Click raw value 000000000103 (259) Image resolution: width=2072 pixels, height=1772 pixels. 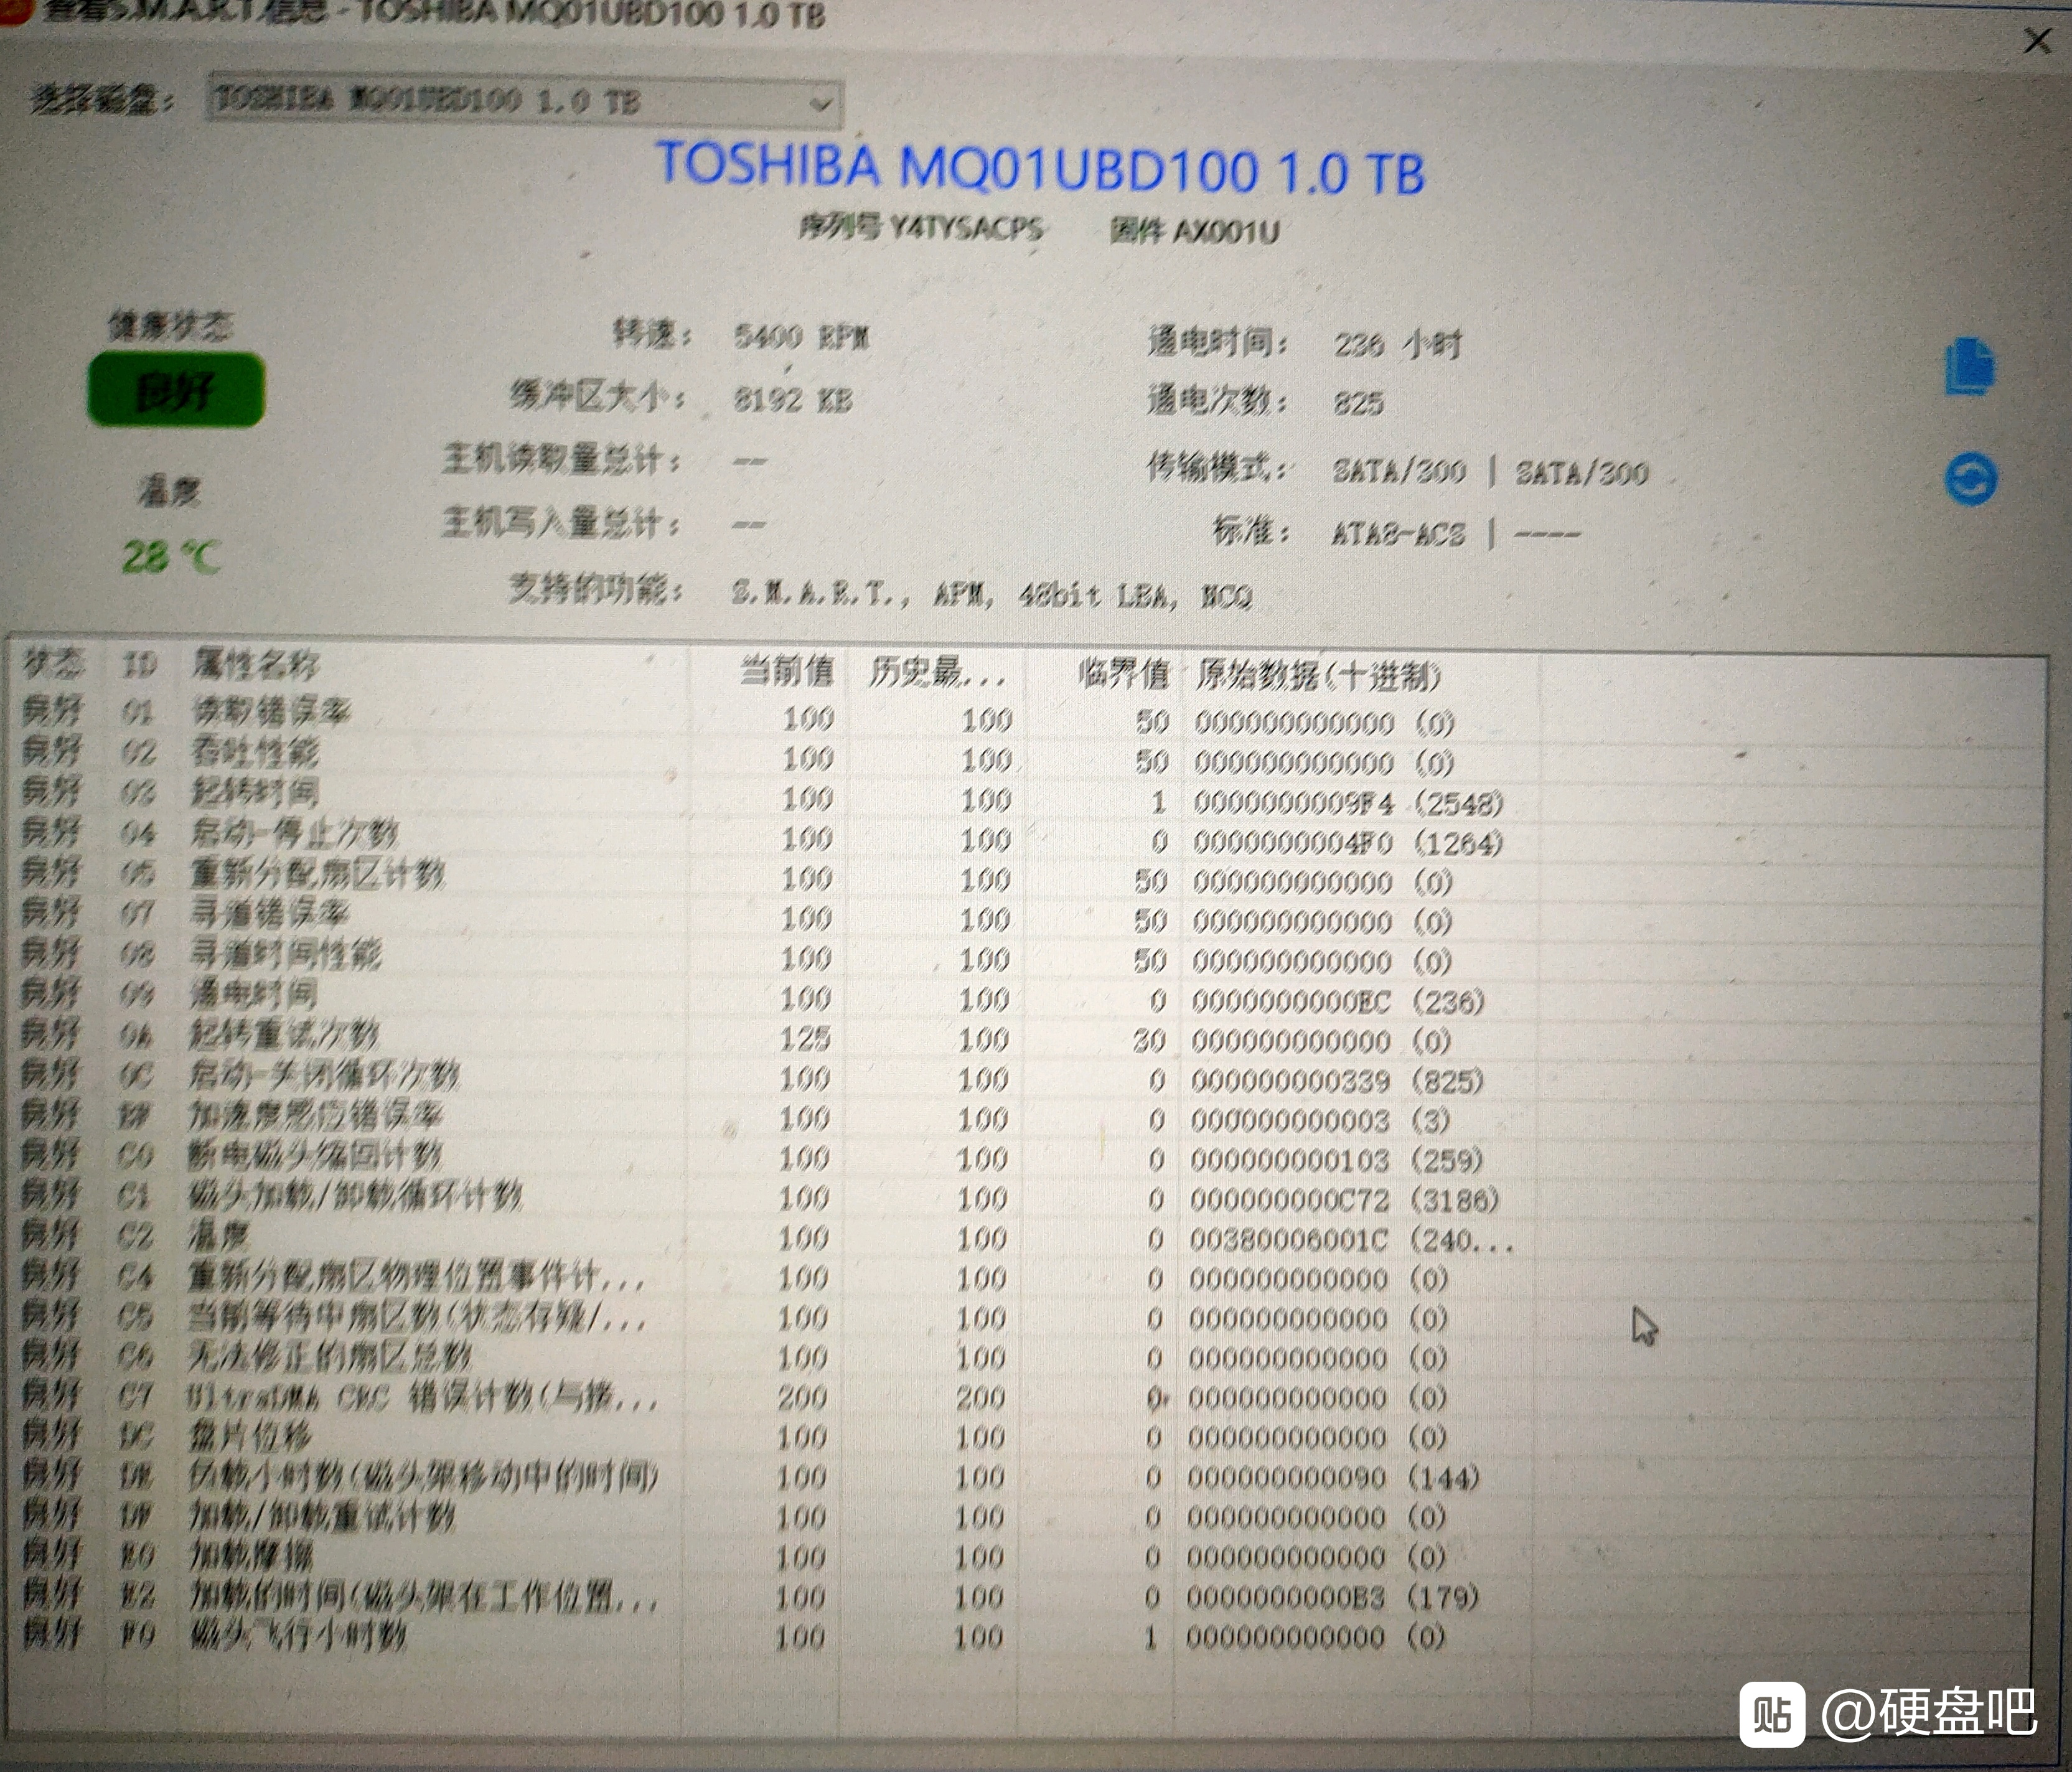click(1335, 1160)
